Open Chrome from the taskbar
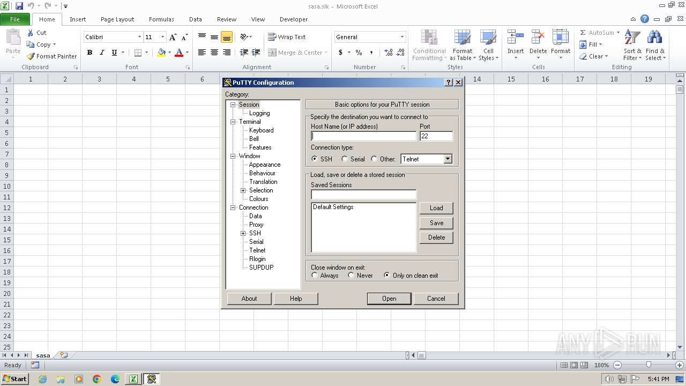 coord(97,379)
